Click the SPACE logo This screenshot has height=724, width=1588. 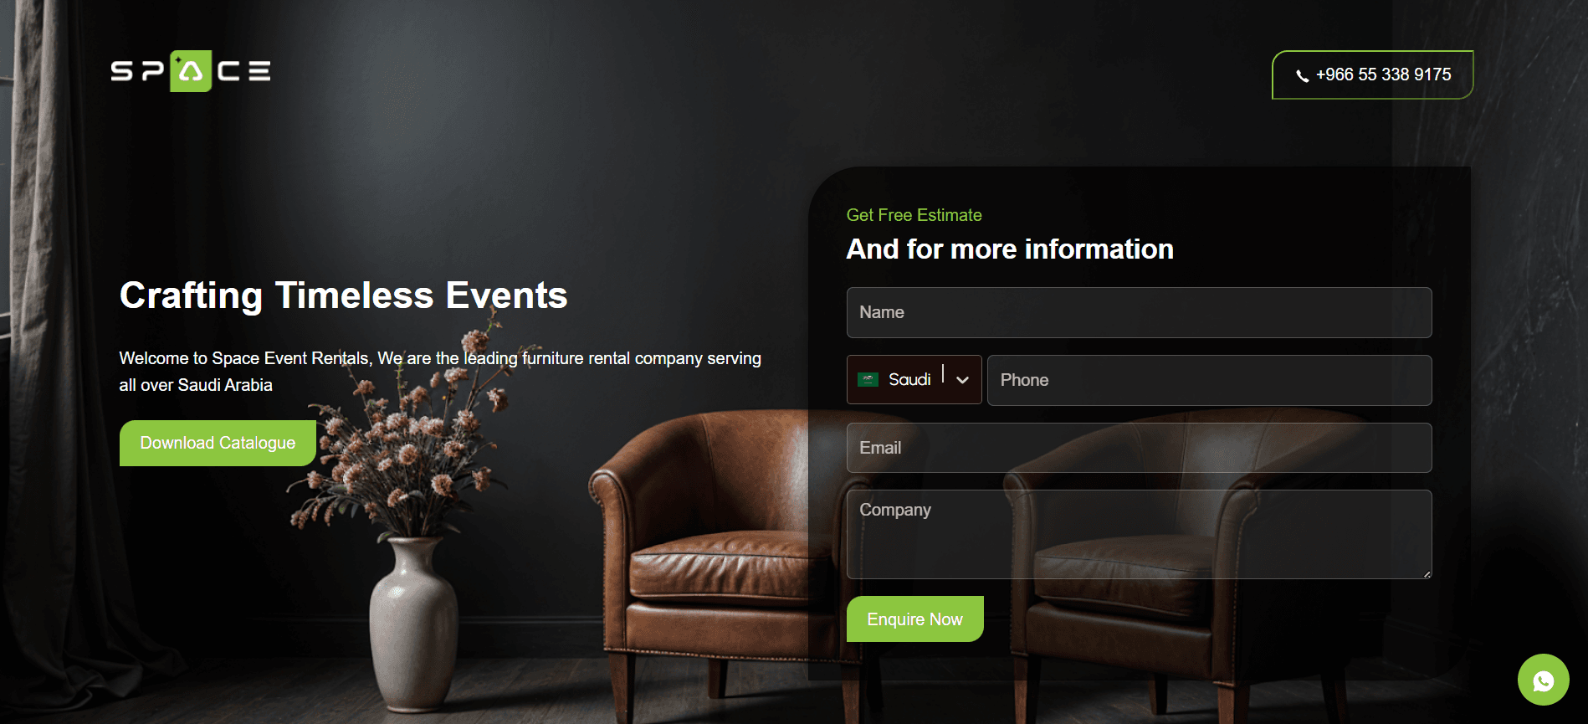(191, 71)
